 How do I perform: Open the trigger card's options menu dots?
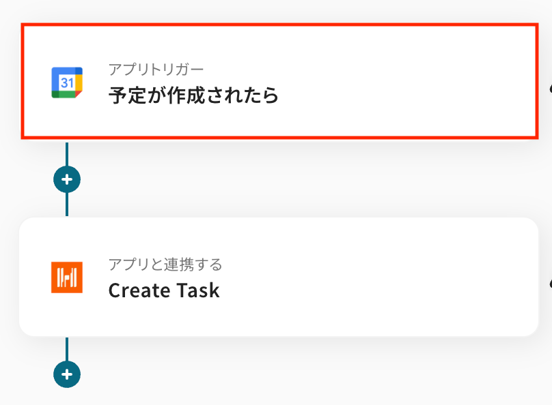pos(549,89)
